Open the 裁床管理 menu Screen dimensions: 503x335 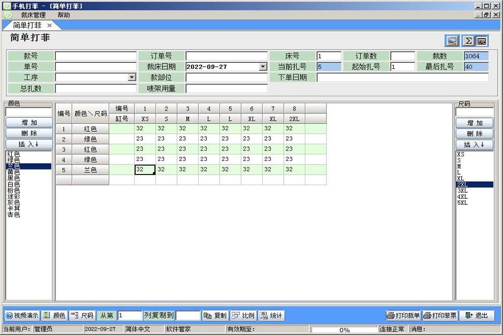pos(33,15)
